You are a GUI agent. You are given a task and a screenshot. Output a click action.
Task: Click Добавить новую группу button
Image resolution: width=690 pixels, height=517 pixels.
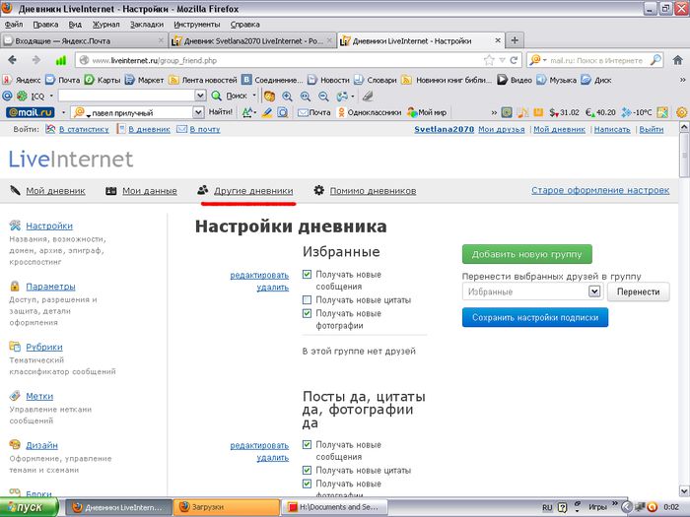(526, 253)
